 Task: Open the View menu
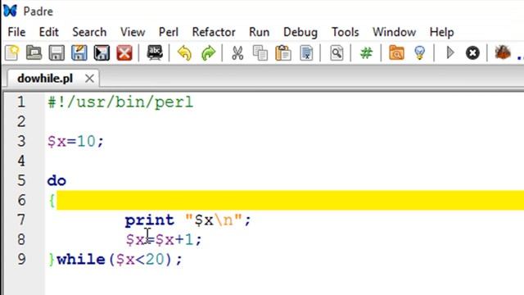pos(133,32)
